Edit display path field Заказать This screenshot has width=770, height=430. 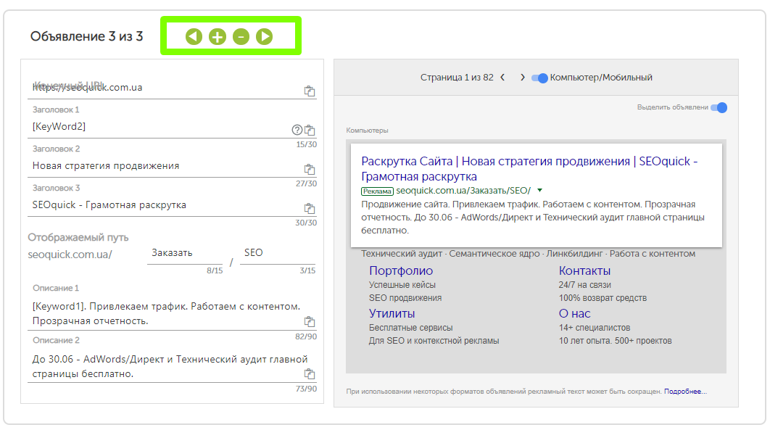[185, 253]
